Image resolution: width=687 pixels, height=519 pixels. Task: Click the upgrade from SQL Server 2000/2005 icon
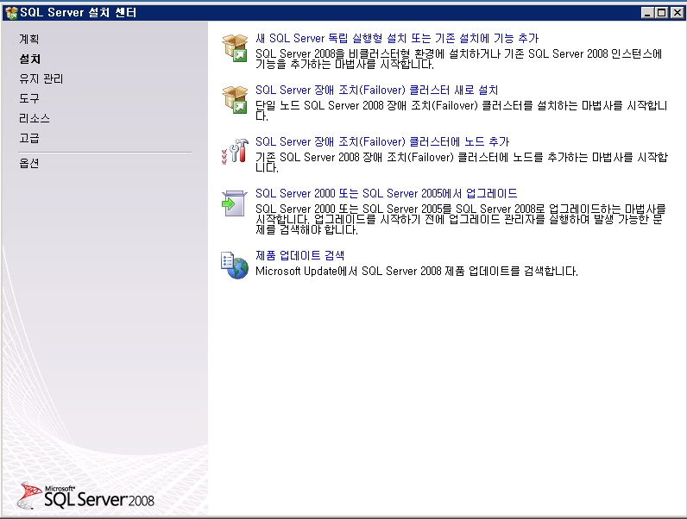[x=235, y=203]
